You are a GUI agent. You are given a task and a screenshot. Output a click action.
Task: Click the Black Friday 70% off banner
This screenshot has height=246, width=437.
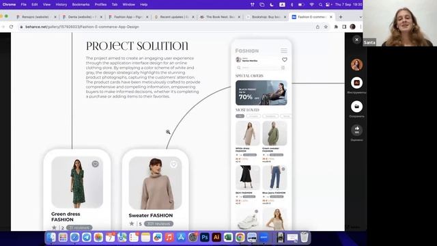tap(262, 93)
